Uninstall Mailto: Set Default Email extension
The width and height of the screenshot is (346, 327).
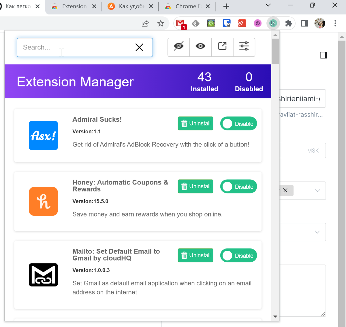tap(195, 255)
